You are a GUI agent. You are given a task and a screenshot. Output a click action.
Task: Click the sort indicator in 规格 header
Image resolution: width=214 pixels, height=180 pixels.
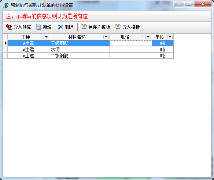[143, 37]
